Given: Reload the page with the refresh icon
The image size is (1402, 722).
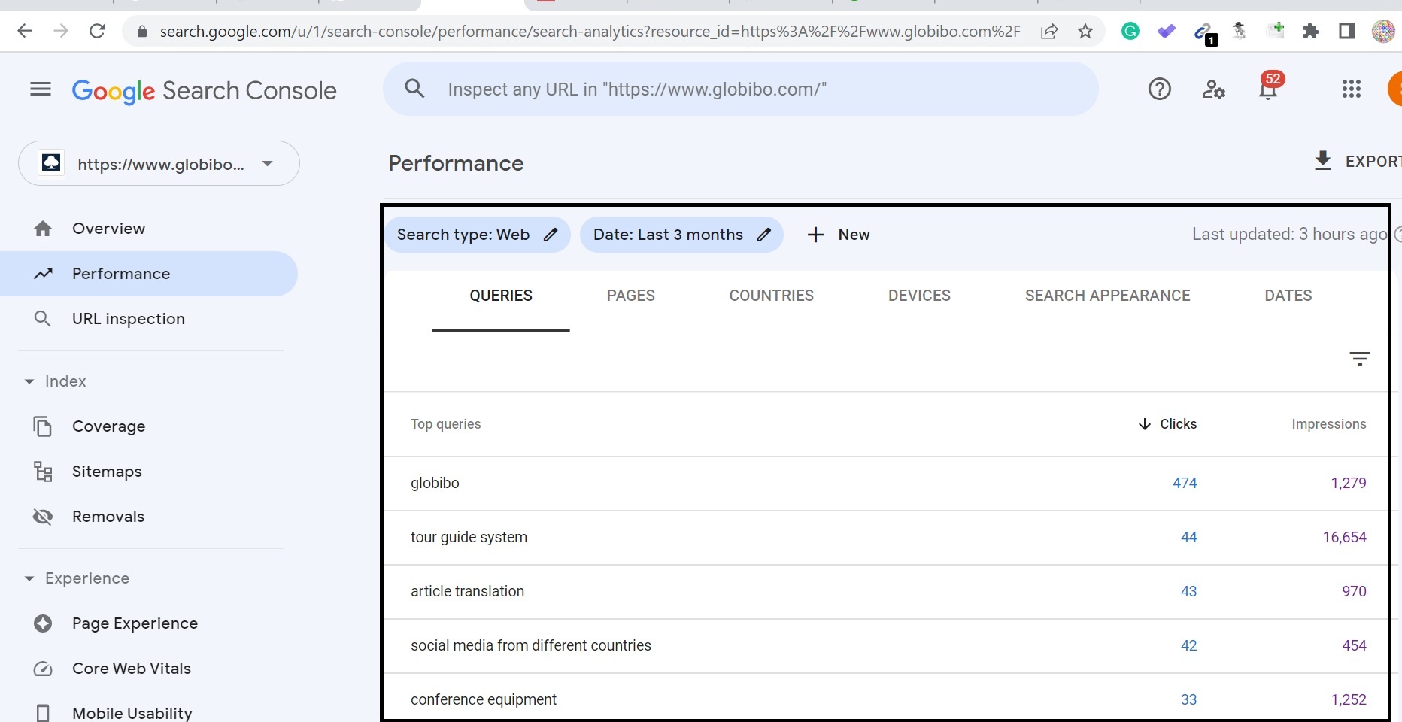Looking at the screenshot, I should (x=97, y=31).
